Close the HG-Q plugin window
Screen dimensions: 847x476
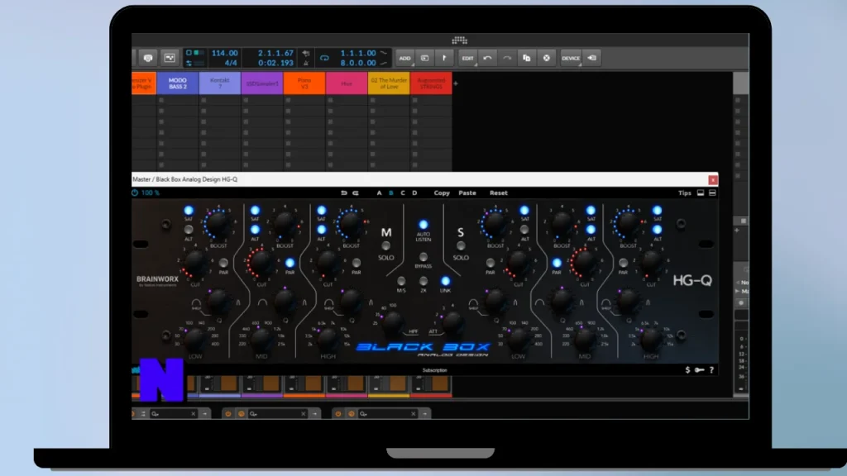[x=713, y=179]
